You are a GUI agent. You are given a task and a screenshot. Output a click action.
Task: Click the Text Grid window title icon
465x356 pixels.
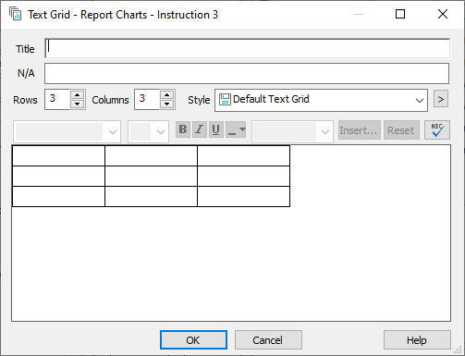point(15,14)
